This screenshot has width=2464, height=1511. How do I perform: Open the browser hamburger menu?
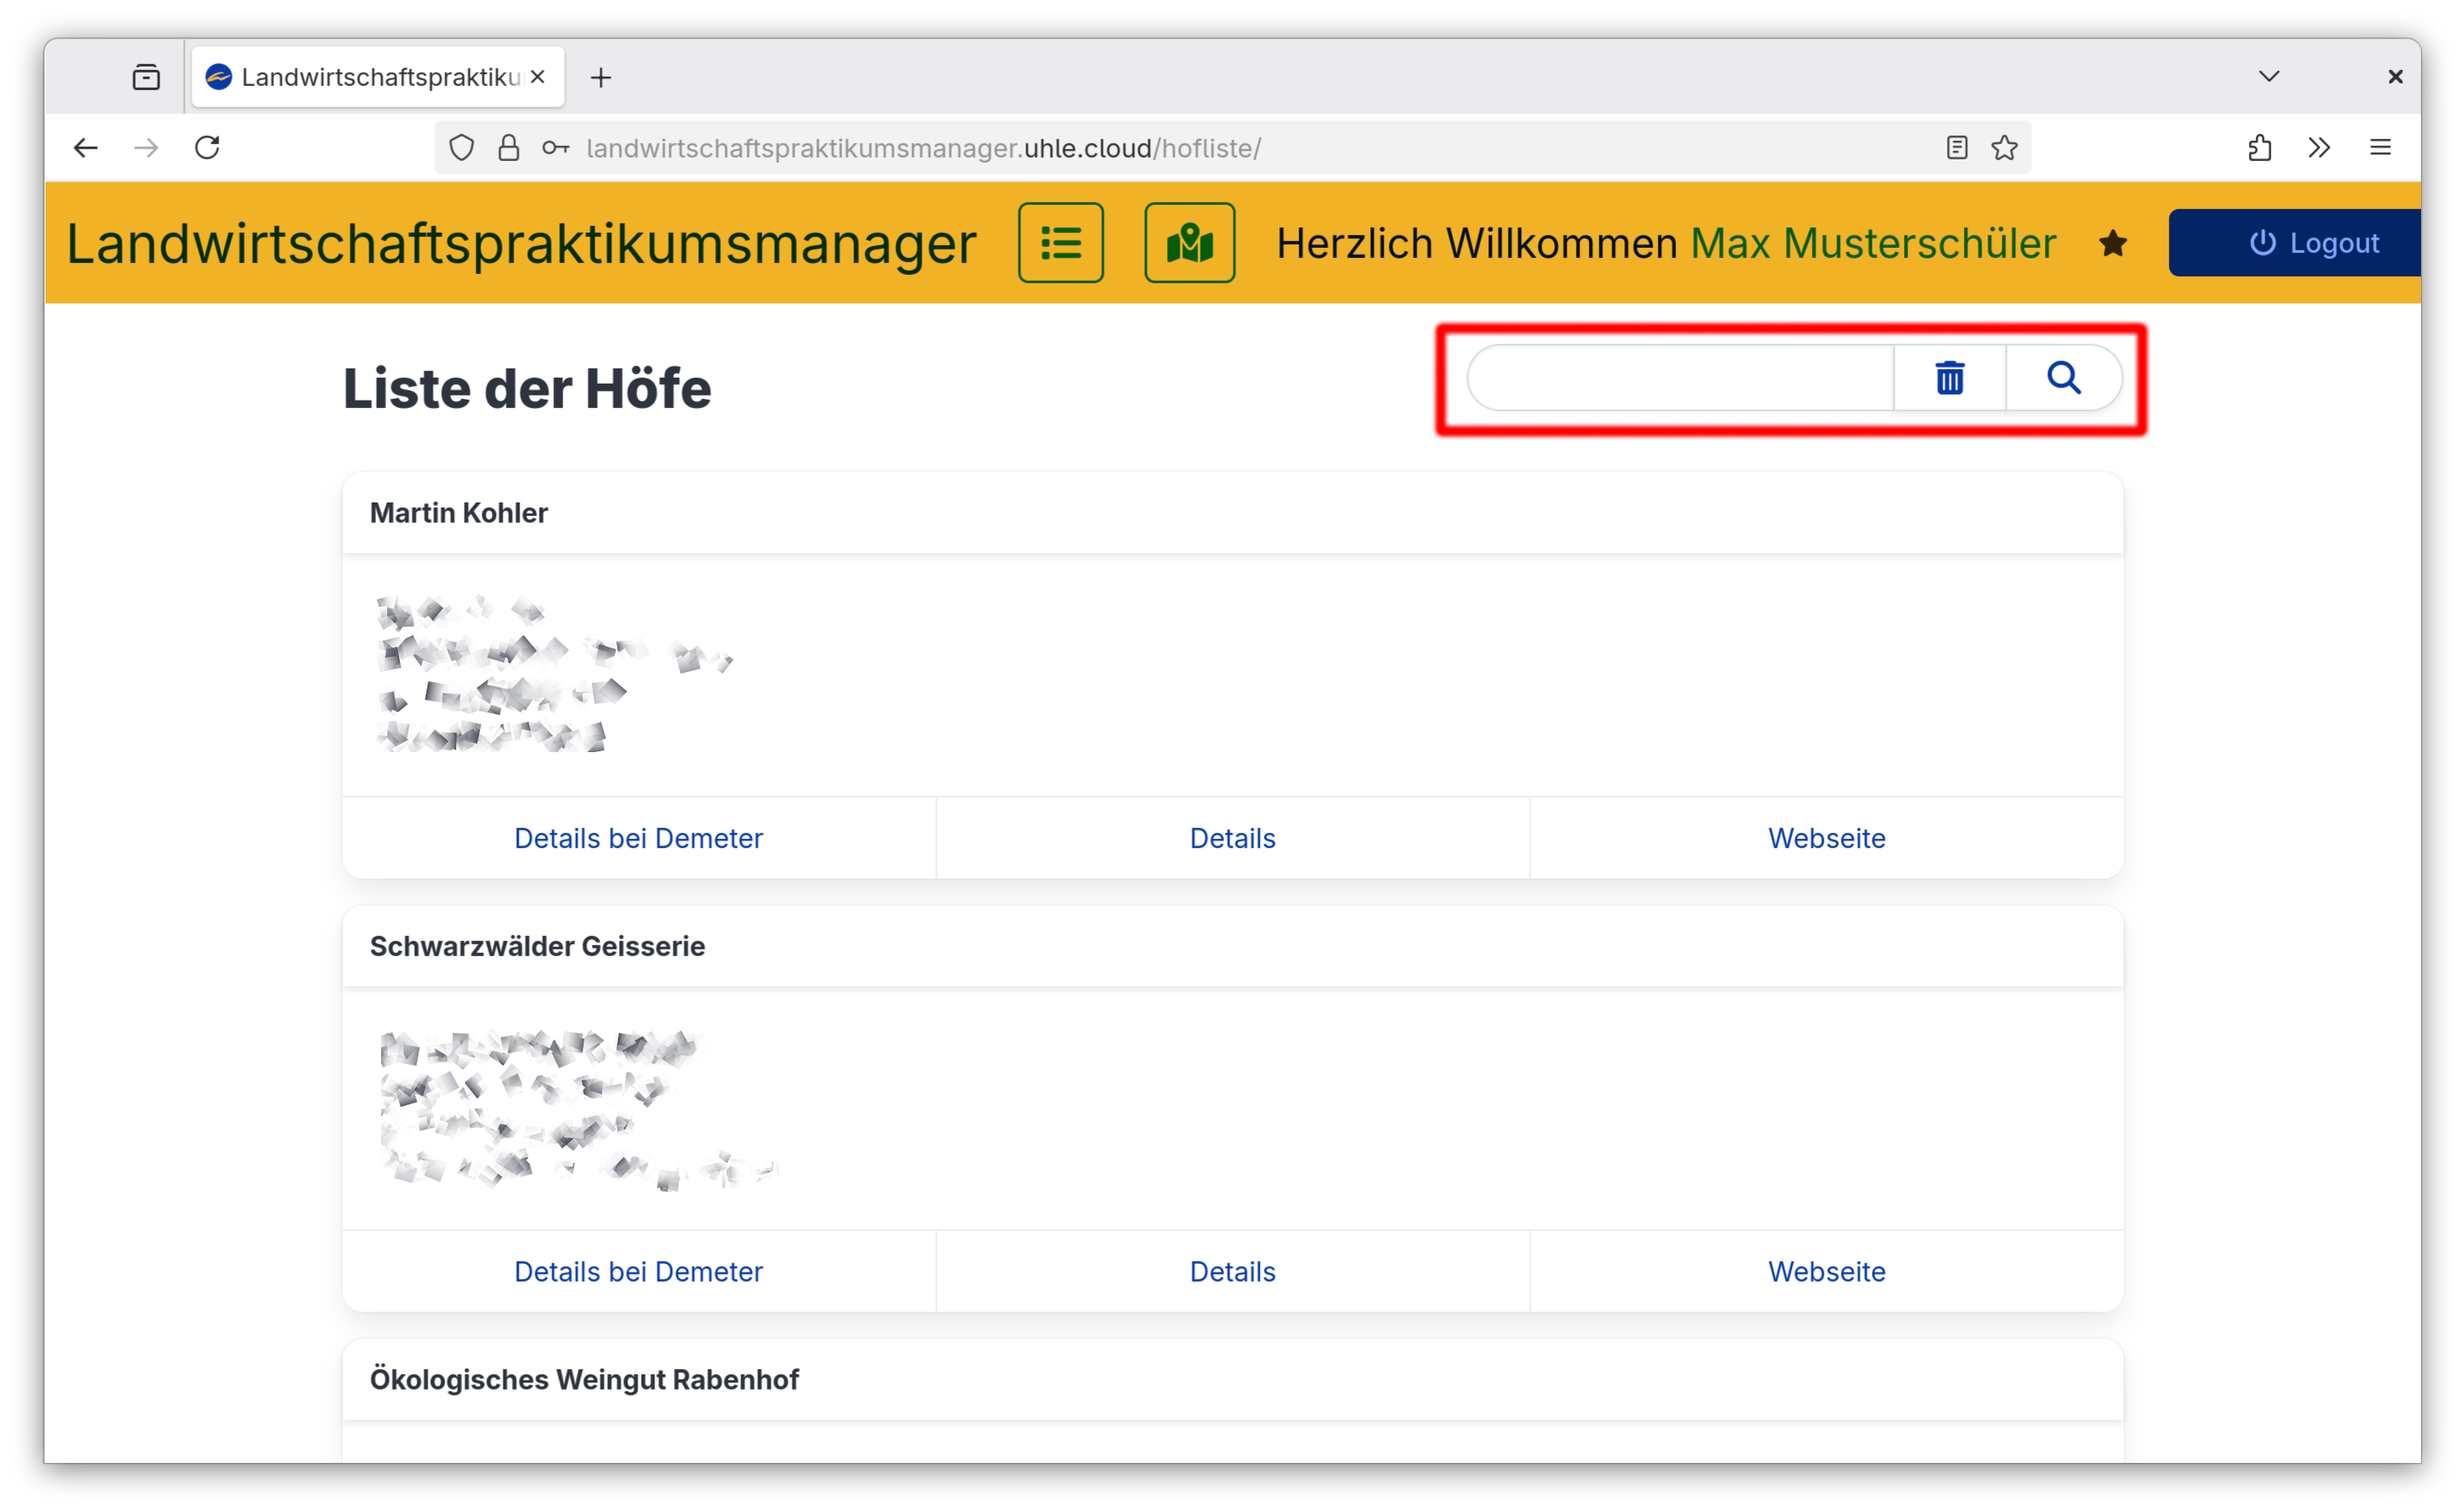click(2381, 147)
